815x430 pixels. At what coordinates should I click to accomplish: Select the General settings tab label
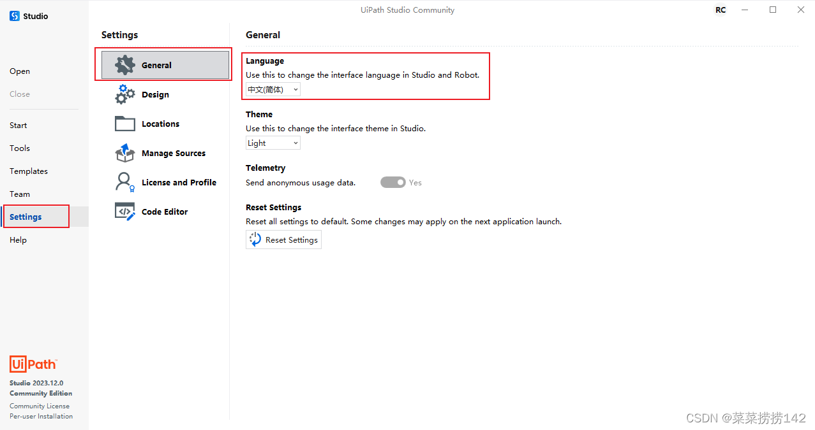(x=156, y=65)
